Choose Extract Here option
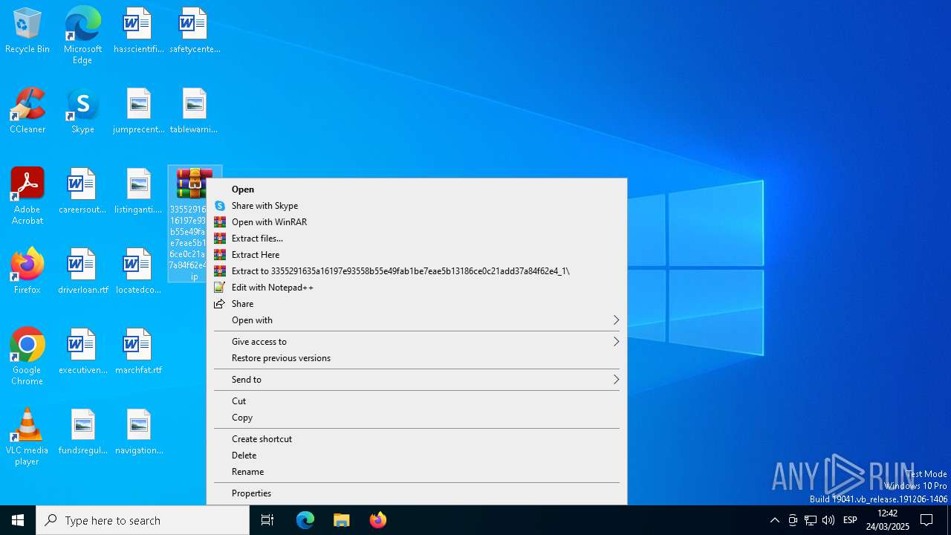Viewport: 951px width, 535px height. (417, 255)
